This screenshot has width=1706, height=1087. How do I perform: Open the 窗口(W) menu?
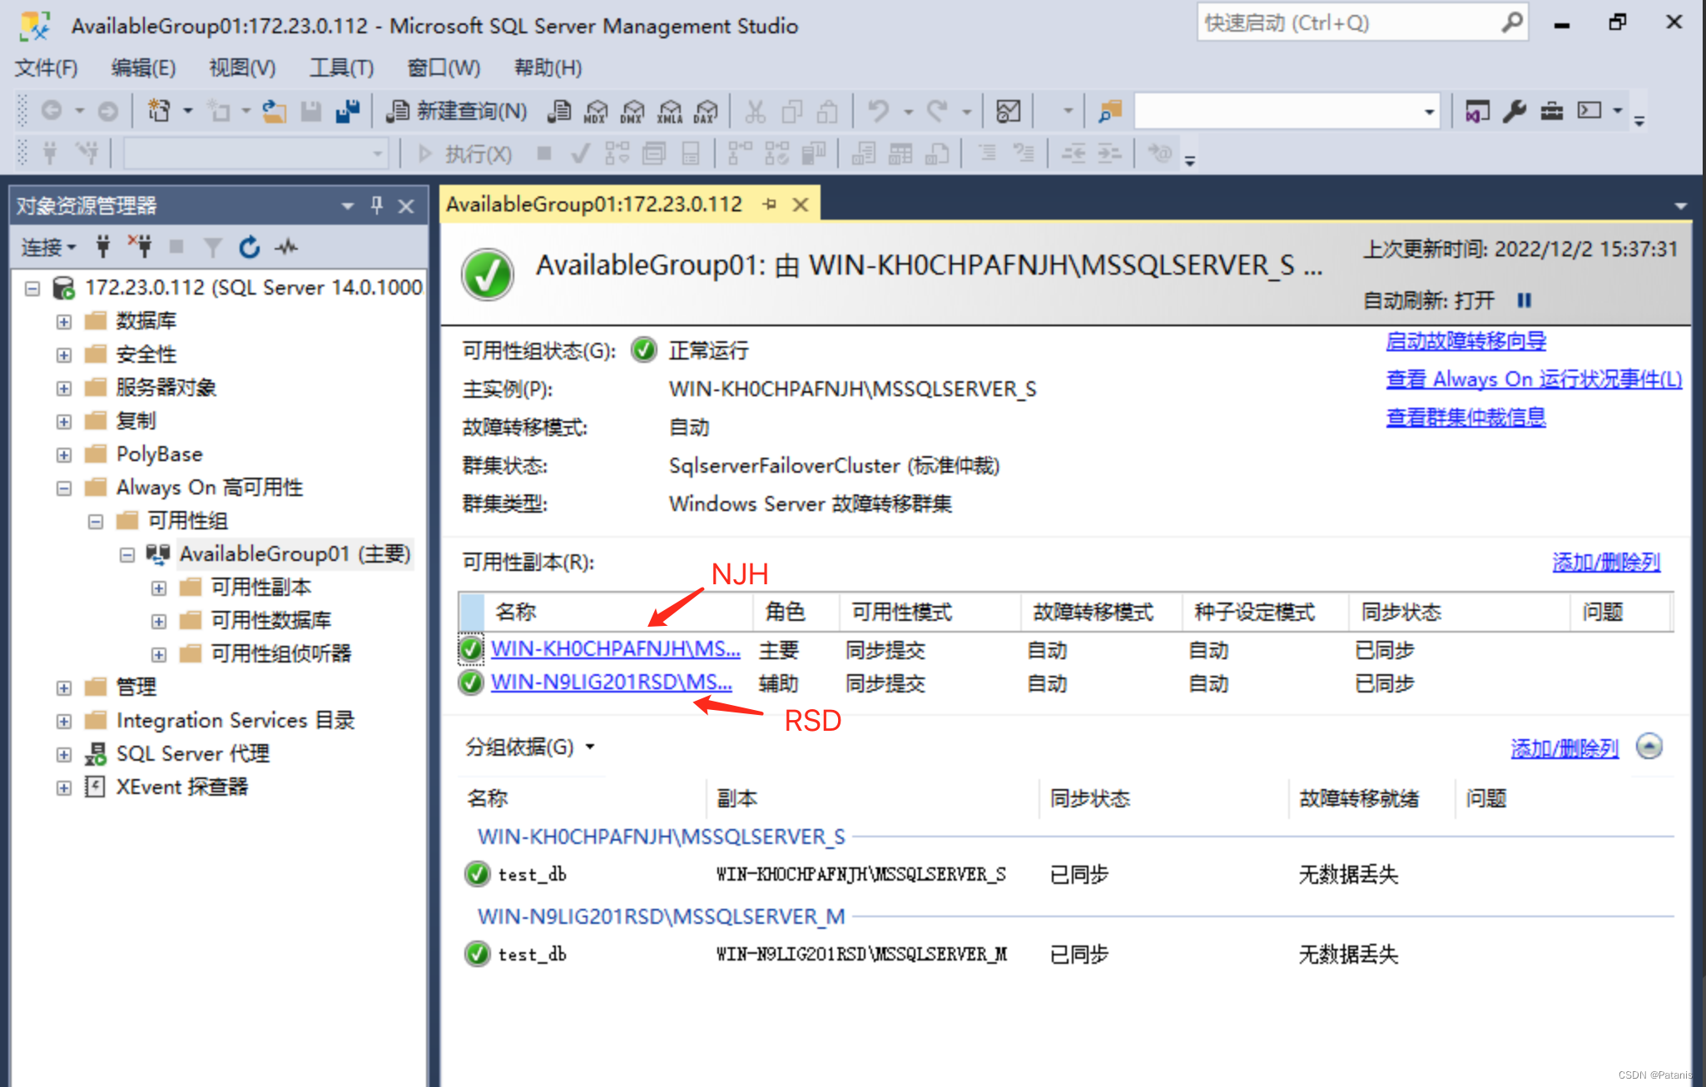[444, 67]
